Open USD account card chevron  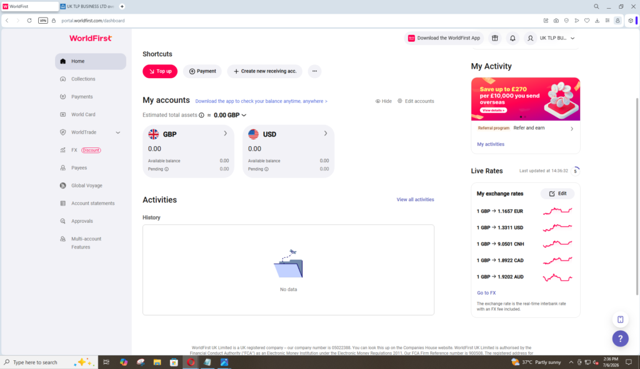[325, 134]
